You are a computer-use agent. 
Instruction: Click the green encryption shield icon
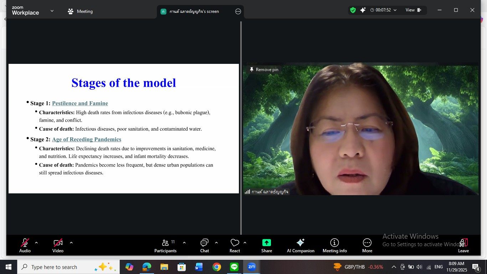tap(353, 10)
